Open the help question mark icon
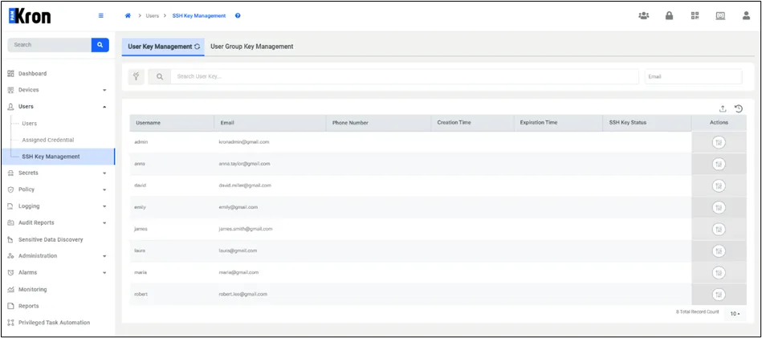 (238, 16)
